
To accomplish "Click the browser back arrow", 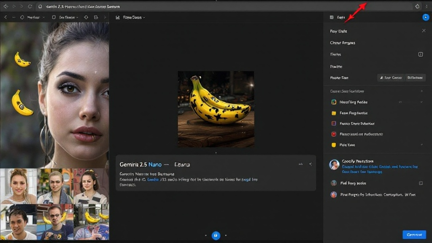I will (5, 6).
